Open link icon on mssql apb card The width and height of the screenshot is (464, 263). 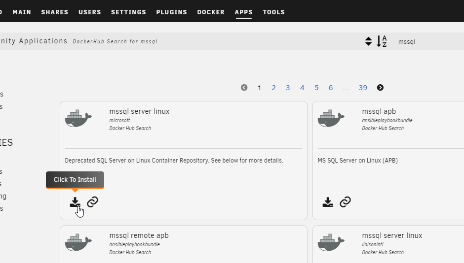(346, 202)
